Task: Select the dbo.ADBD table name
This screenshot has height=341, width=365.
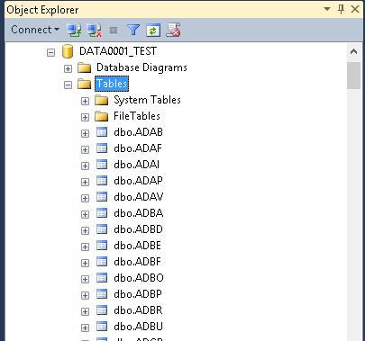Action: 138,229
